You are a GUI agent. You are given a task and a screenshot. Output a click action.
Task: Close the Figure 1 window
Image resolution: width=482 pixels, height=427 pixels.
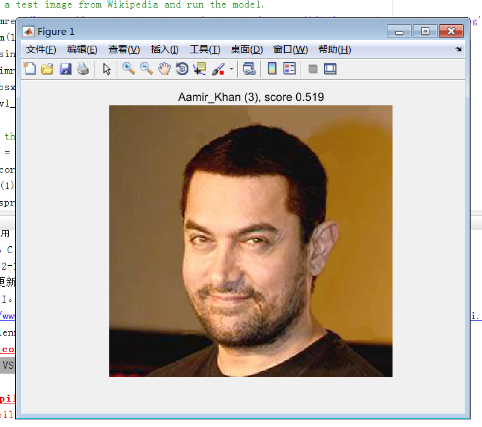pos(452,31)
